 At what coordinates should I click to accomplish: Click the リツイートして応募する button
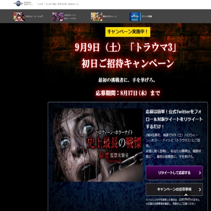tap(174, 173)
